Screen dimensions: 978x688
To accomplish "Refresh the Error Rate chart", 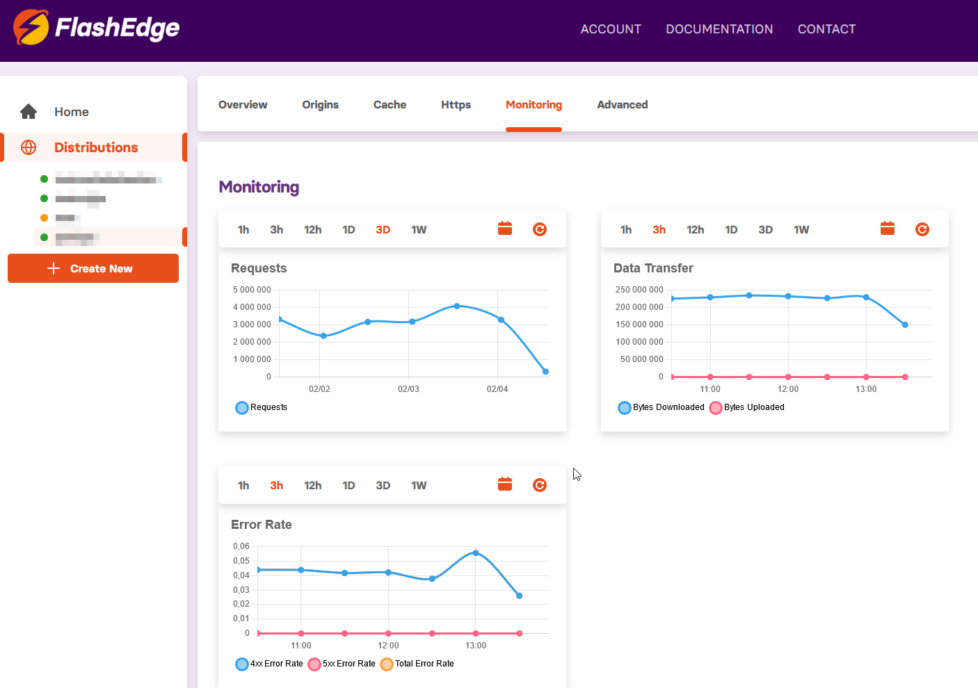I will click(x=539, y=485).
